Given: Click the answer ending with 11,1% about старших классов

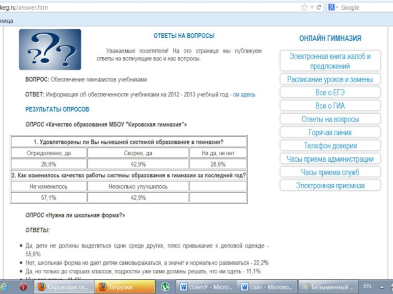Looking at the screenshot, I should 143,271.
